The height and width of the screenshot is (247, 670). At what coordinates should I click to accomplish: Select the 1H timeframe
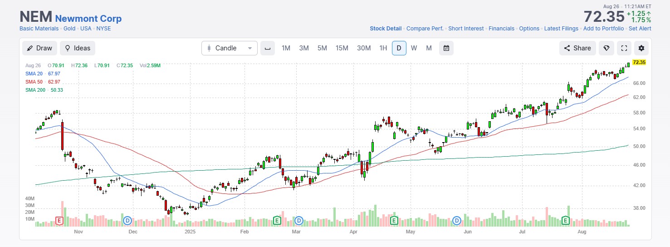tap(383, 48)
